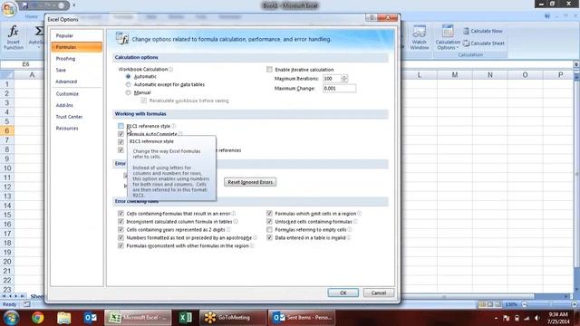Click the Office button in Excel
Screen dimensions: 580x326
[8, 8]
